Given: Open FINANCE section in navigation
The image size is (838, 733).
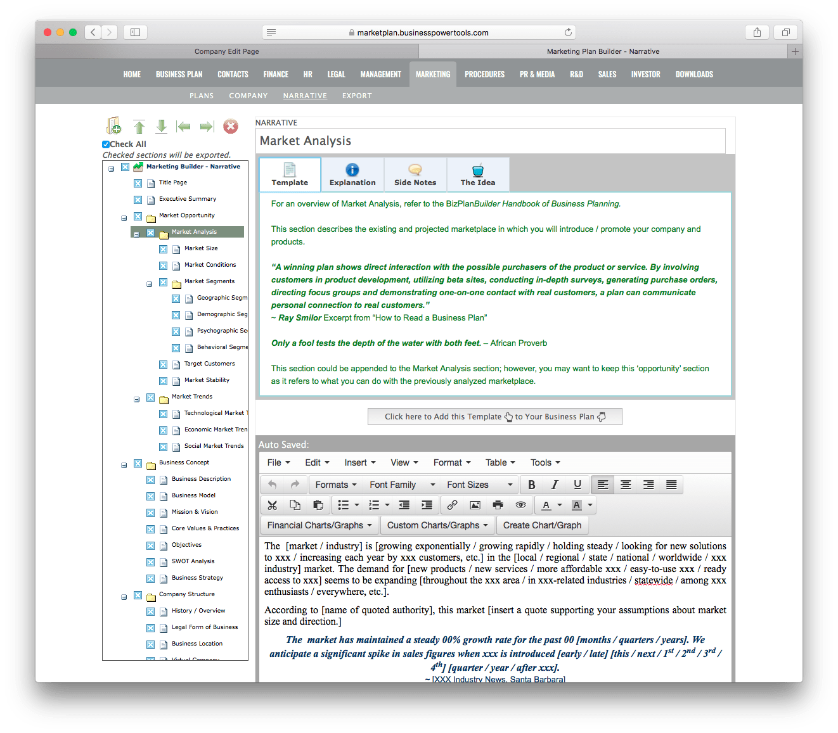Looking at the screenshot, I should coord(276,74).
